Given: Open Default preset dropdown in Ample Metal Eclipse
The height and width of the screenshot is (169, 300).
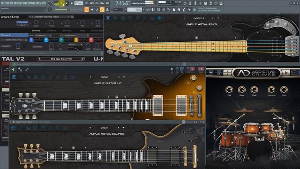Looking at the screenshot, I should click(x=123, y=128).
